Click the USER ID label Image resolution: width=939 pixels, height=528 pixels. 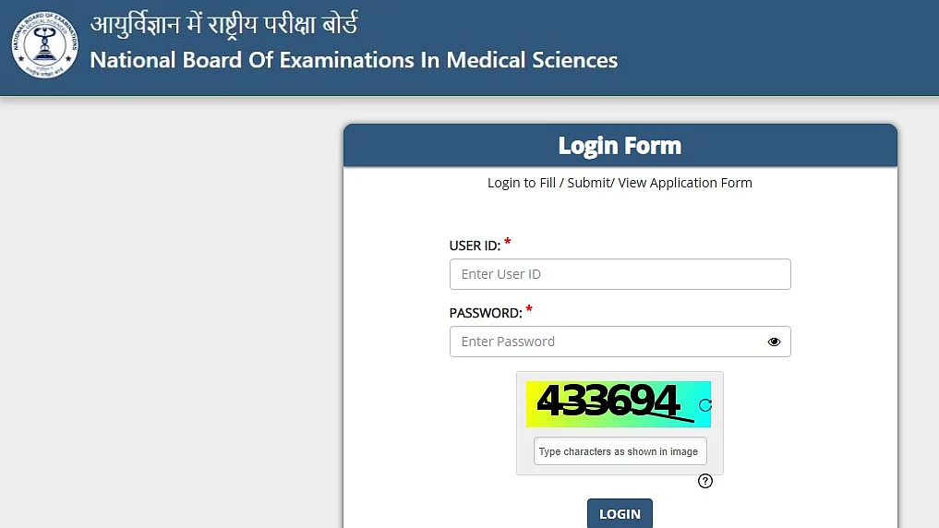(x=475, y=246)
